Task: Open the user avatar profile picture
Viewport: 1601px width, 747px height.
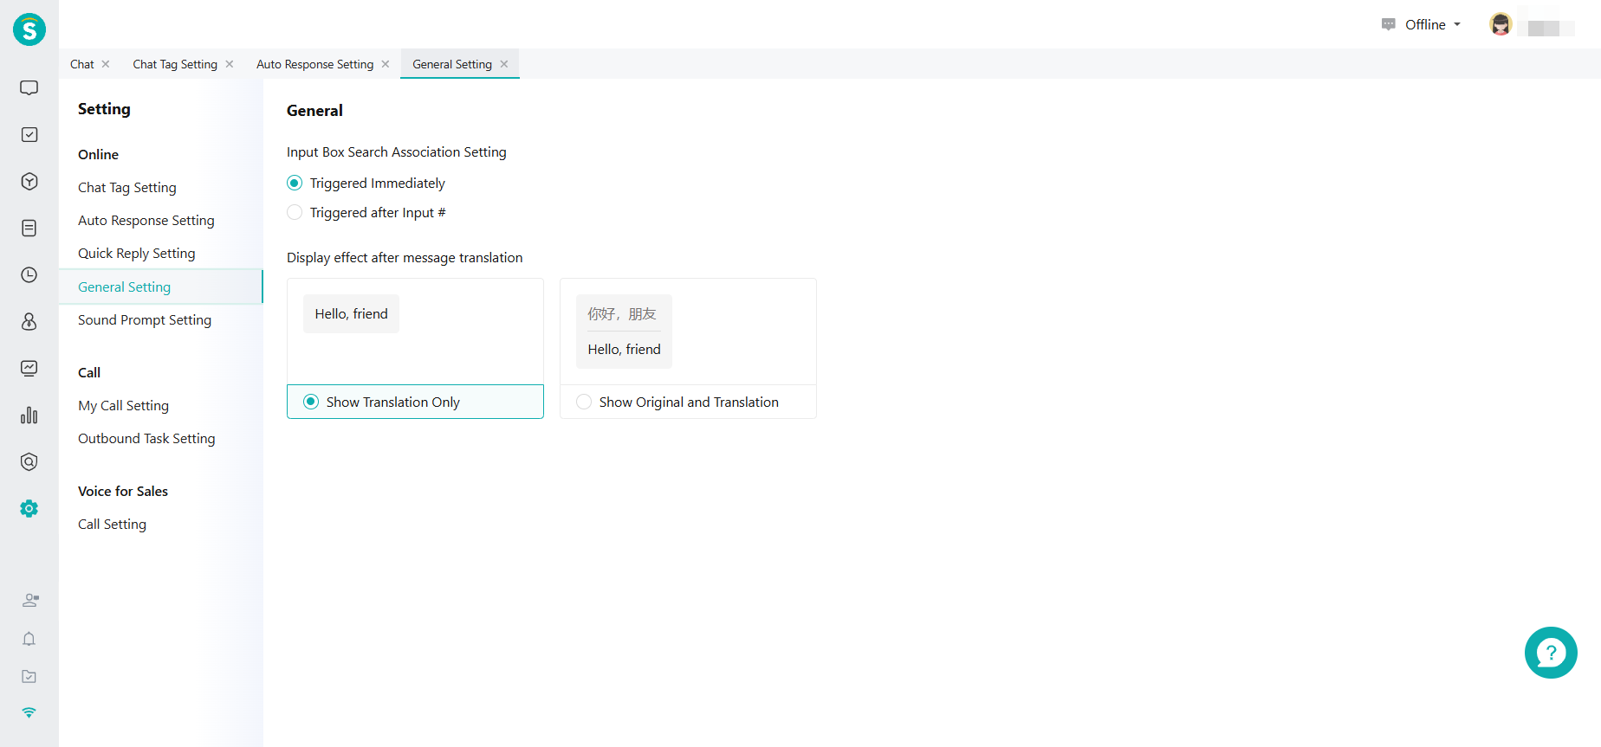Action: [x=1501, y=24]
